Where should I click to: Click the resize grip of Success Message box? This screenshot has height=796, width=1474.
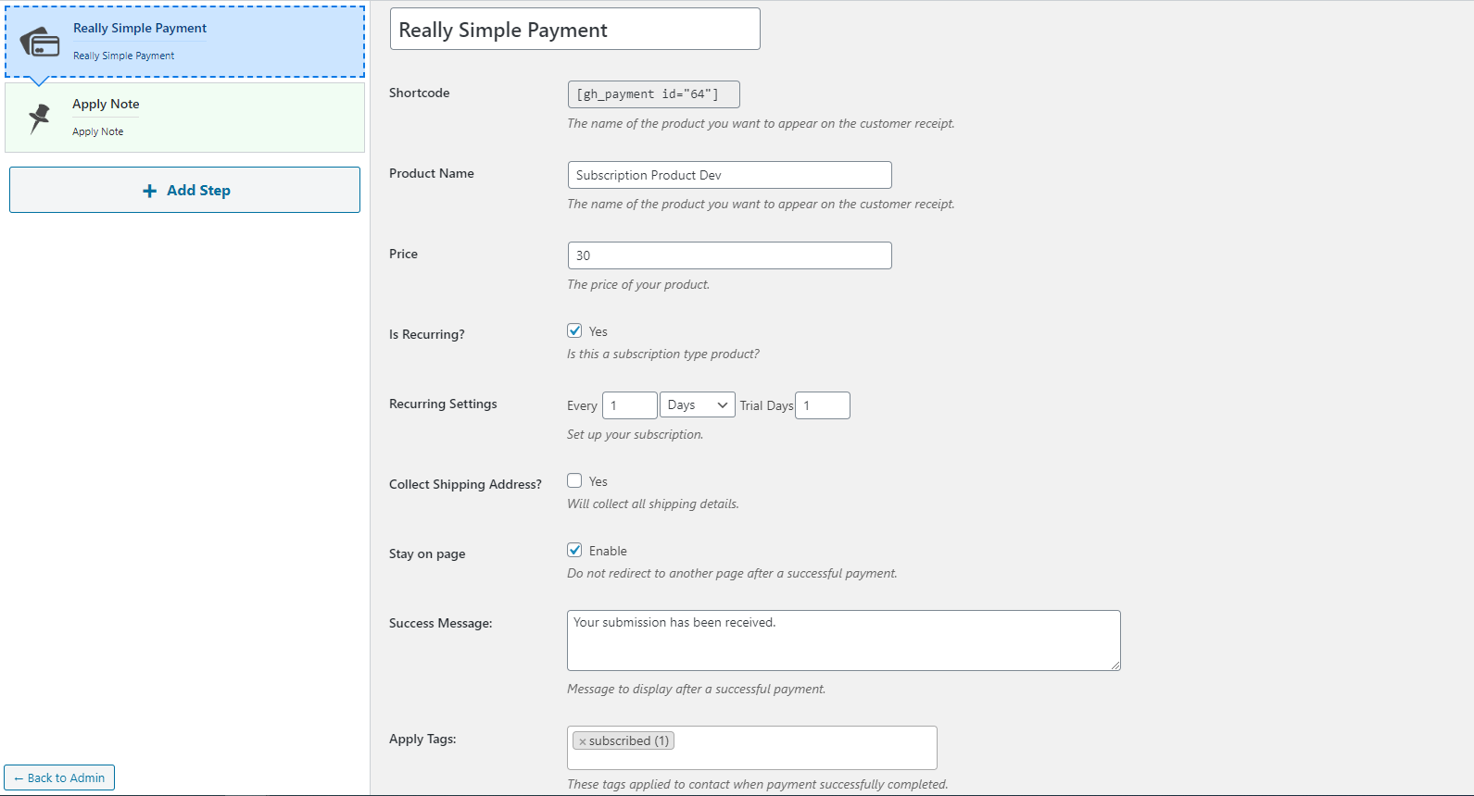[1115, 665]
